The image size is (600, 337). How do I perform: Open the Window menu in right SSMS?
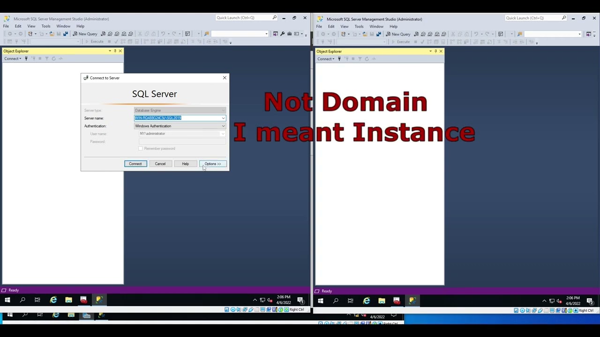[x=376, y=26]
